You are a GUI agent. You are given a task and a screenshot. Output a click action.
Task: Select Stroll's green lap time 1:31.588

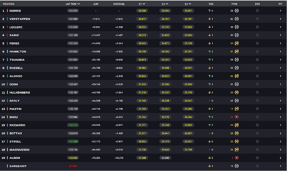point(73,141)
